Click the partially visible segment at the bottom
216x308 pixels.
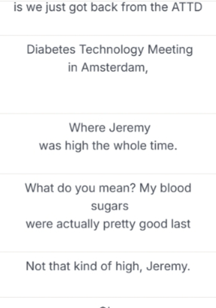click(x=108, y=303)
